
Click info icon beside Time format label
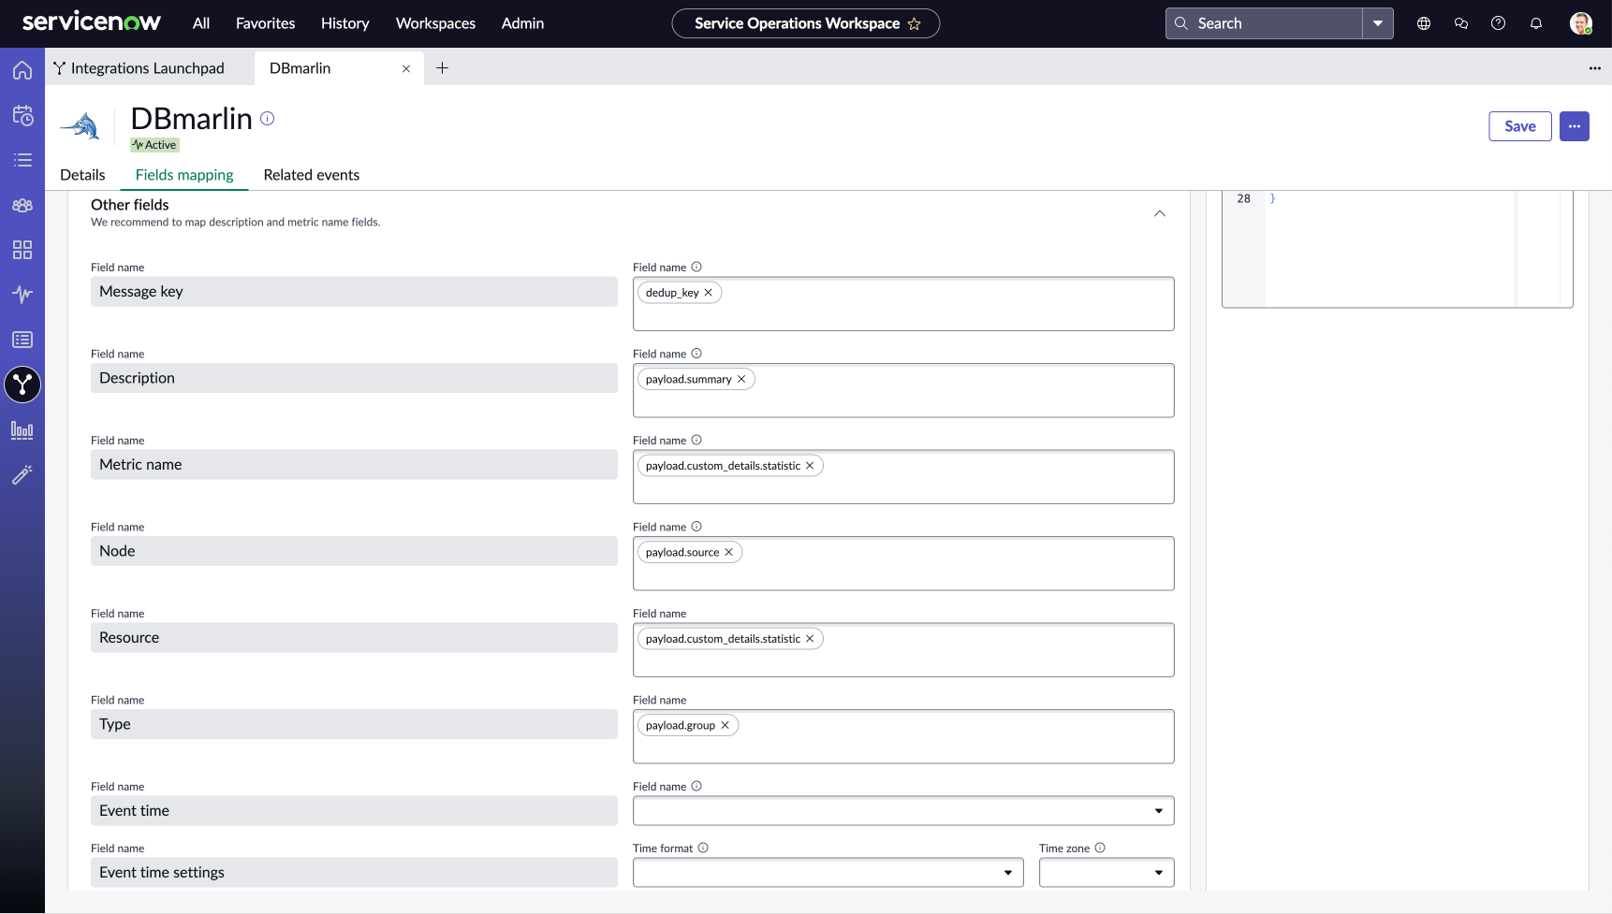pyautogui.click(x=703, y=848)
